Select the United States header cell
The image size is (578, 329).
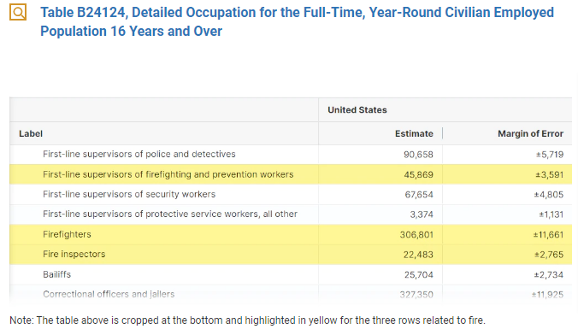357,109
